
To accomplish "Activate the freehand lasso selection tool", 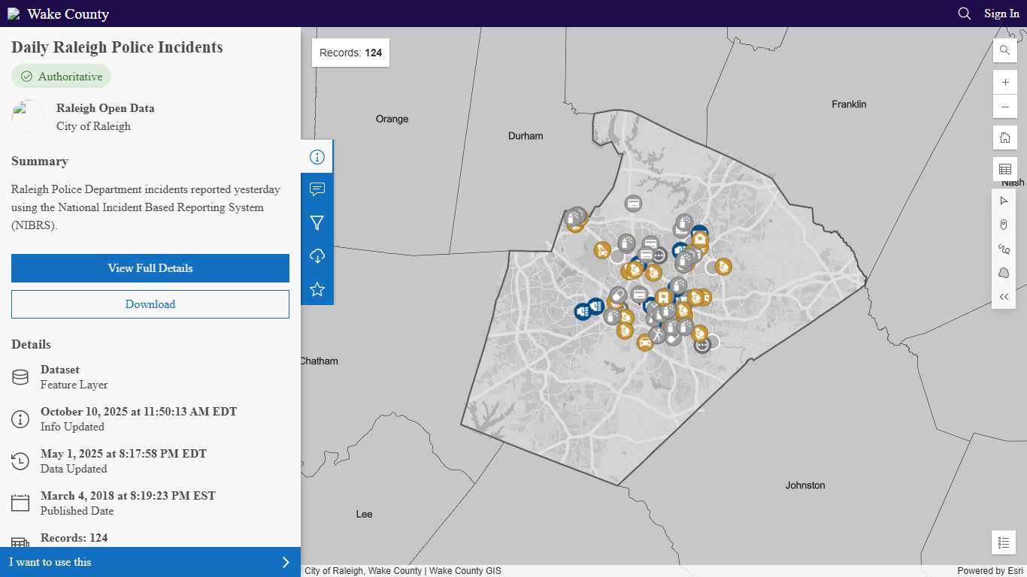I will [1004, 248].
